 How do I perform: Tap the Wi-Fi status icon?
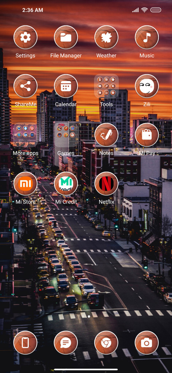click(144, 10)
